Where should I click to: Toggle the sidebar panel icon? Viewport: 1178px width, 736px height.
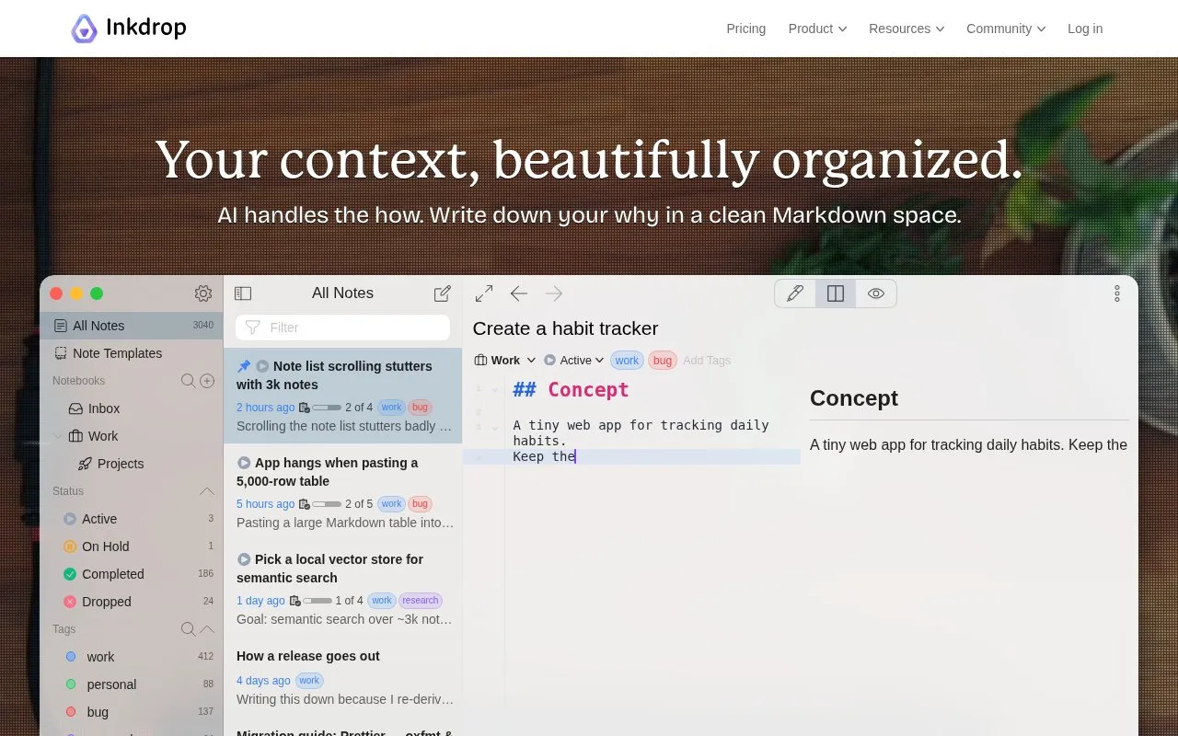point(243,293)
